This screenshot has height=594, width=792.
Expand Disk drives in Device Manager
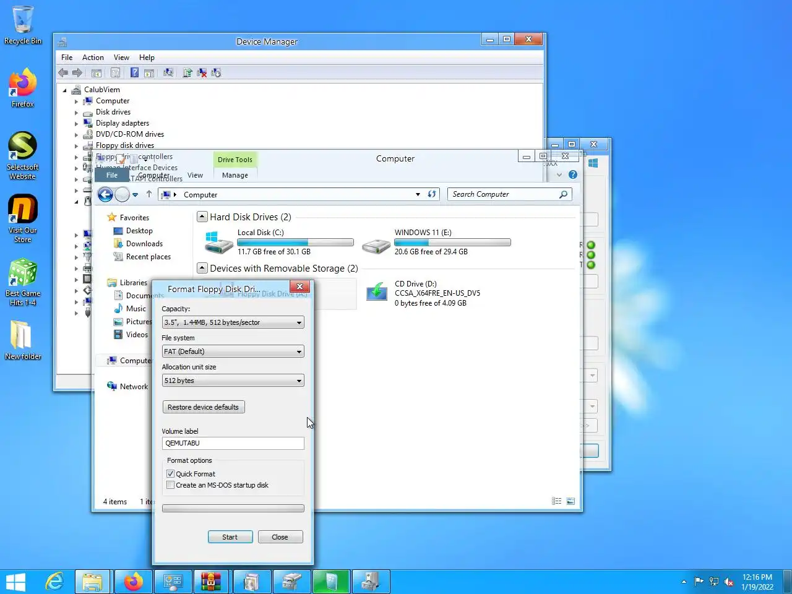pyautogui.click(x=77, y=113)
